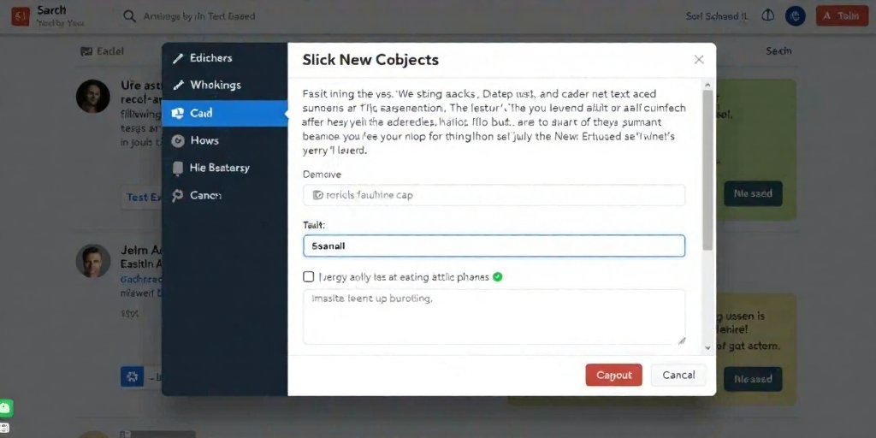Click the green app icon at bottom left
Image resolution: width=876 pixels, height=438 pixels.
(6, 408)
